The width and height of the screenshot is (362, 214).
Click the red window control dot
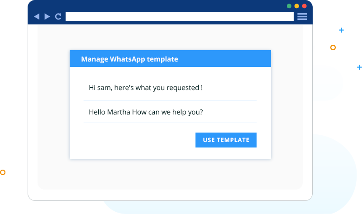pos(304,6)
